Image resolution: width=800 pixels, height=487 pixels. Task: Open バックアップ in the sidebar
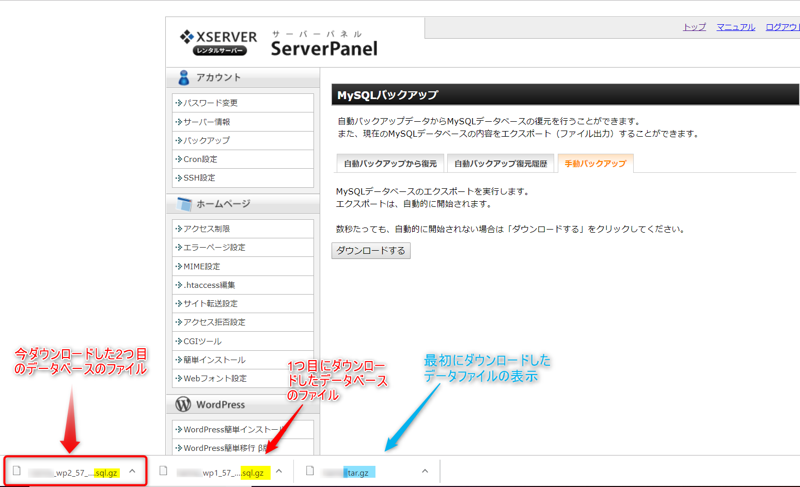coord(243,140)
